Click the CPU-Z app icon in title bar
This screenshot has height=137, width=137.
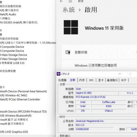pyautogui.click(x=58, y=74)
